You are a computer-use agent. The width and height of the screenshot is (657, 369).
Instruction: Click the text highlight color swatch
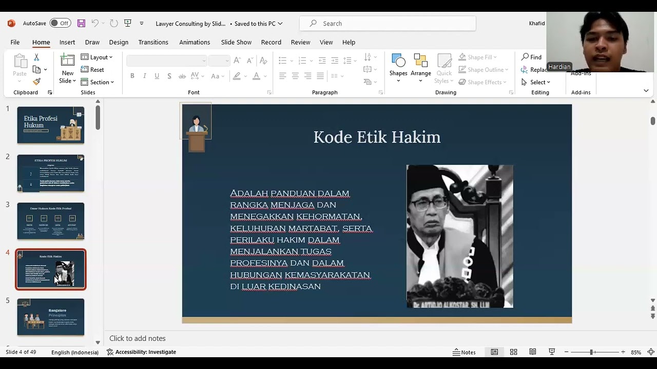(237, 76)
